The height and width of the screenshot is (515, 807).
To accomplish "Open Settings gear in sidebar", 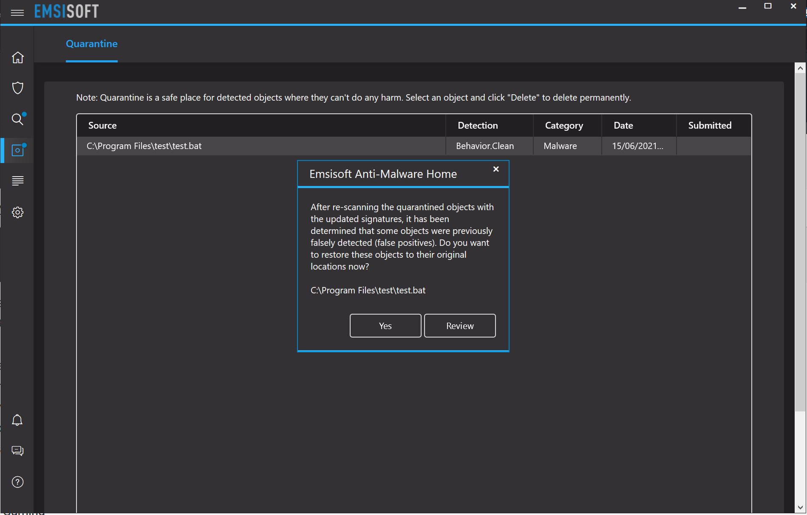I will coord(17,212).
